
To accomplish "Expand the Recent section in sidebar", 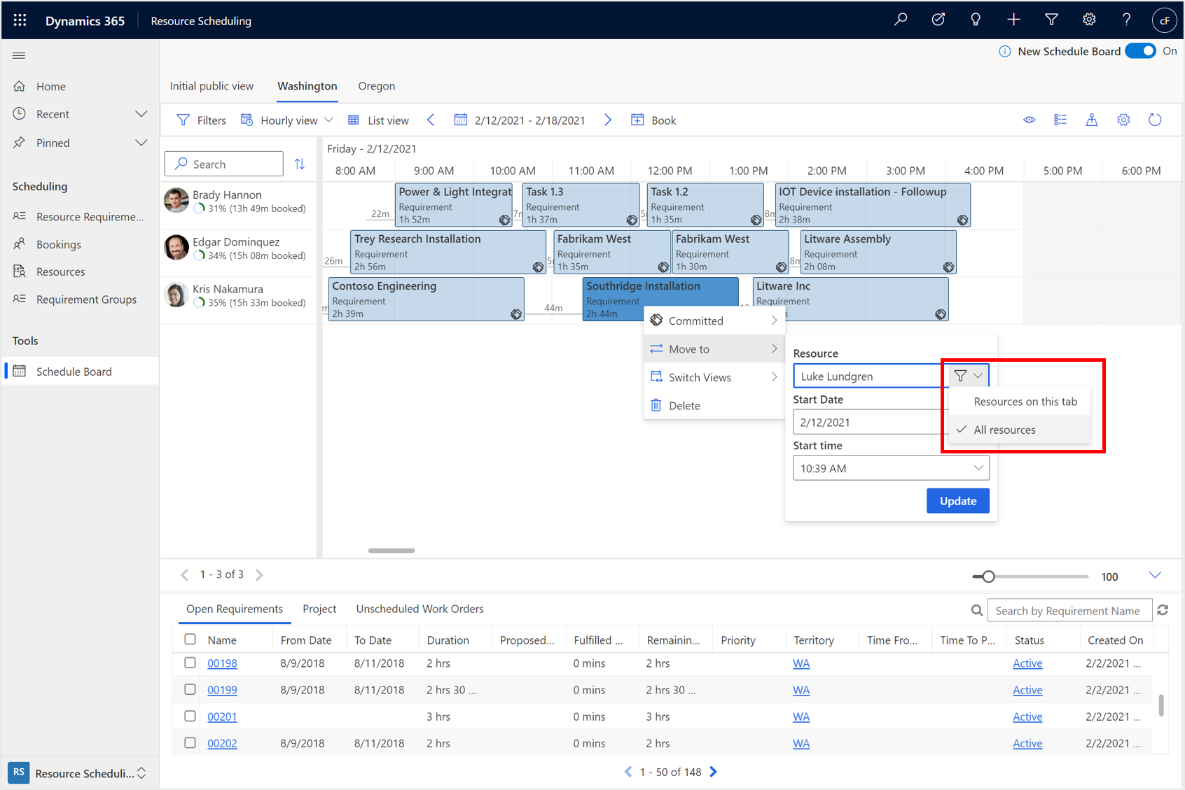I will (141, 114).
